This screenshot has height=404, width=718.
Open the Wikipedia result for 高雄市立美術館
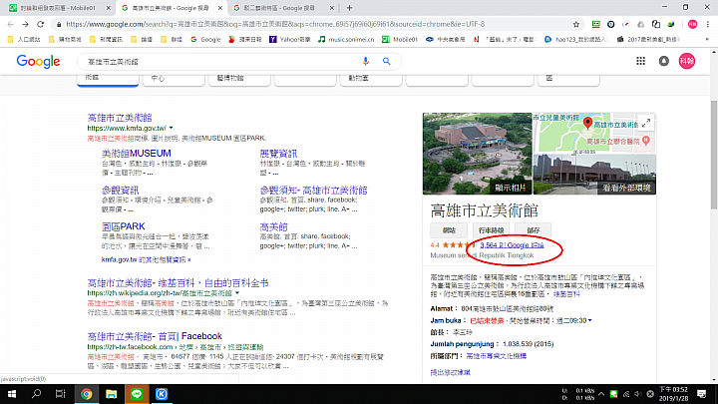[178, 283]
